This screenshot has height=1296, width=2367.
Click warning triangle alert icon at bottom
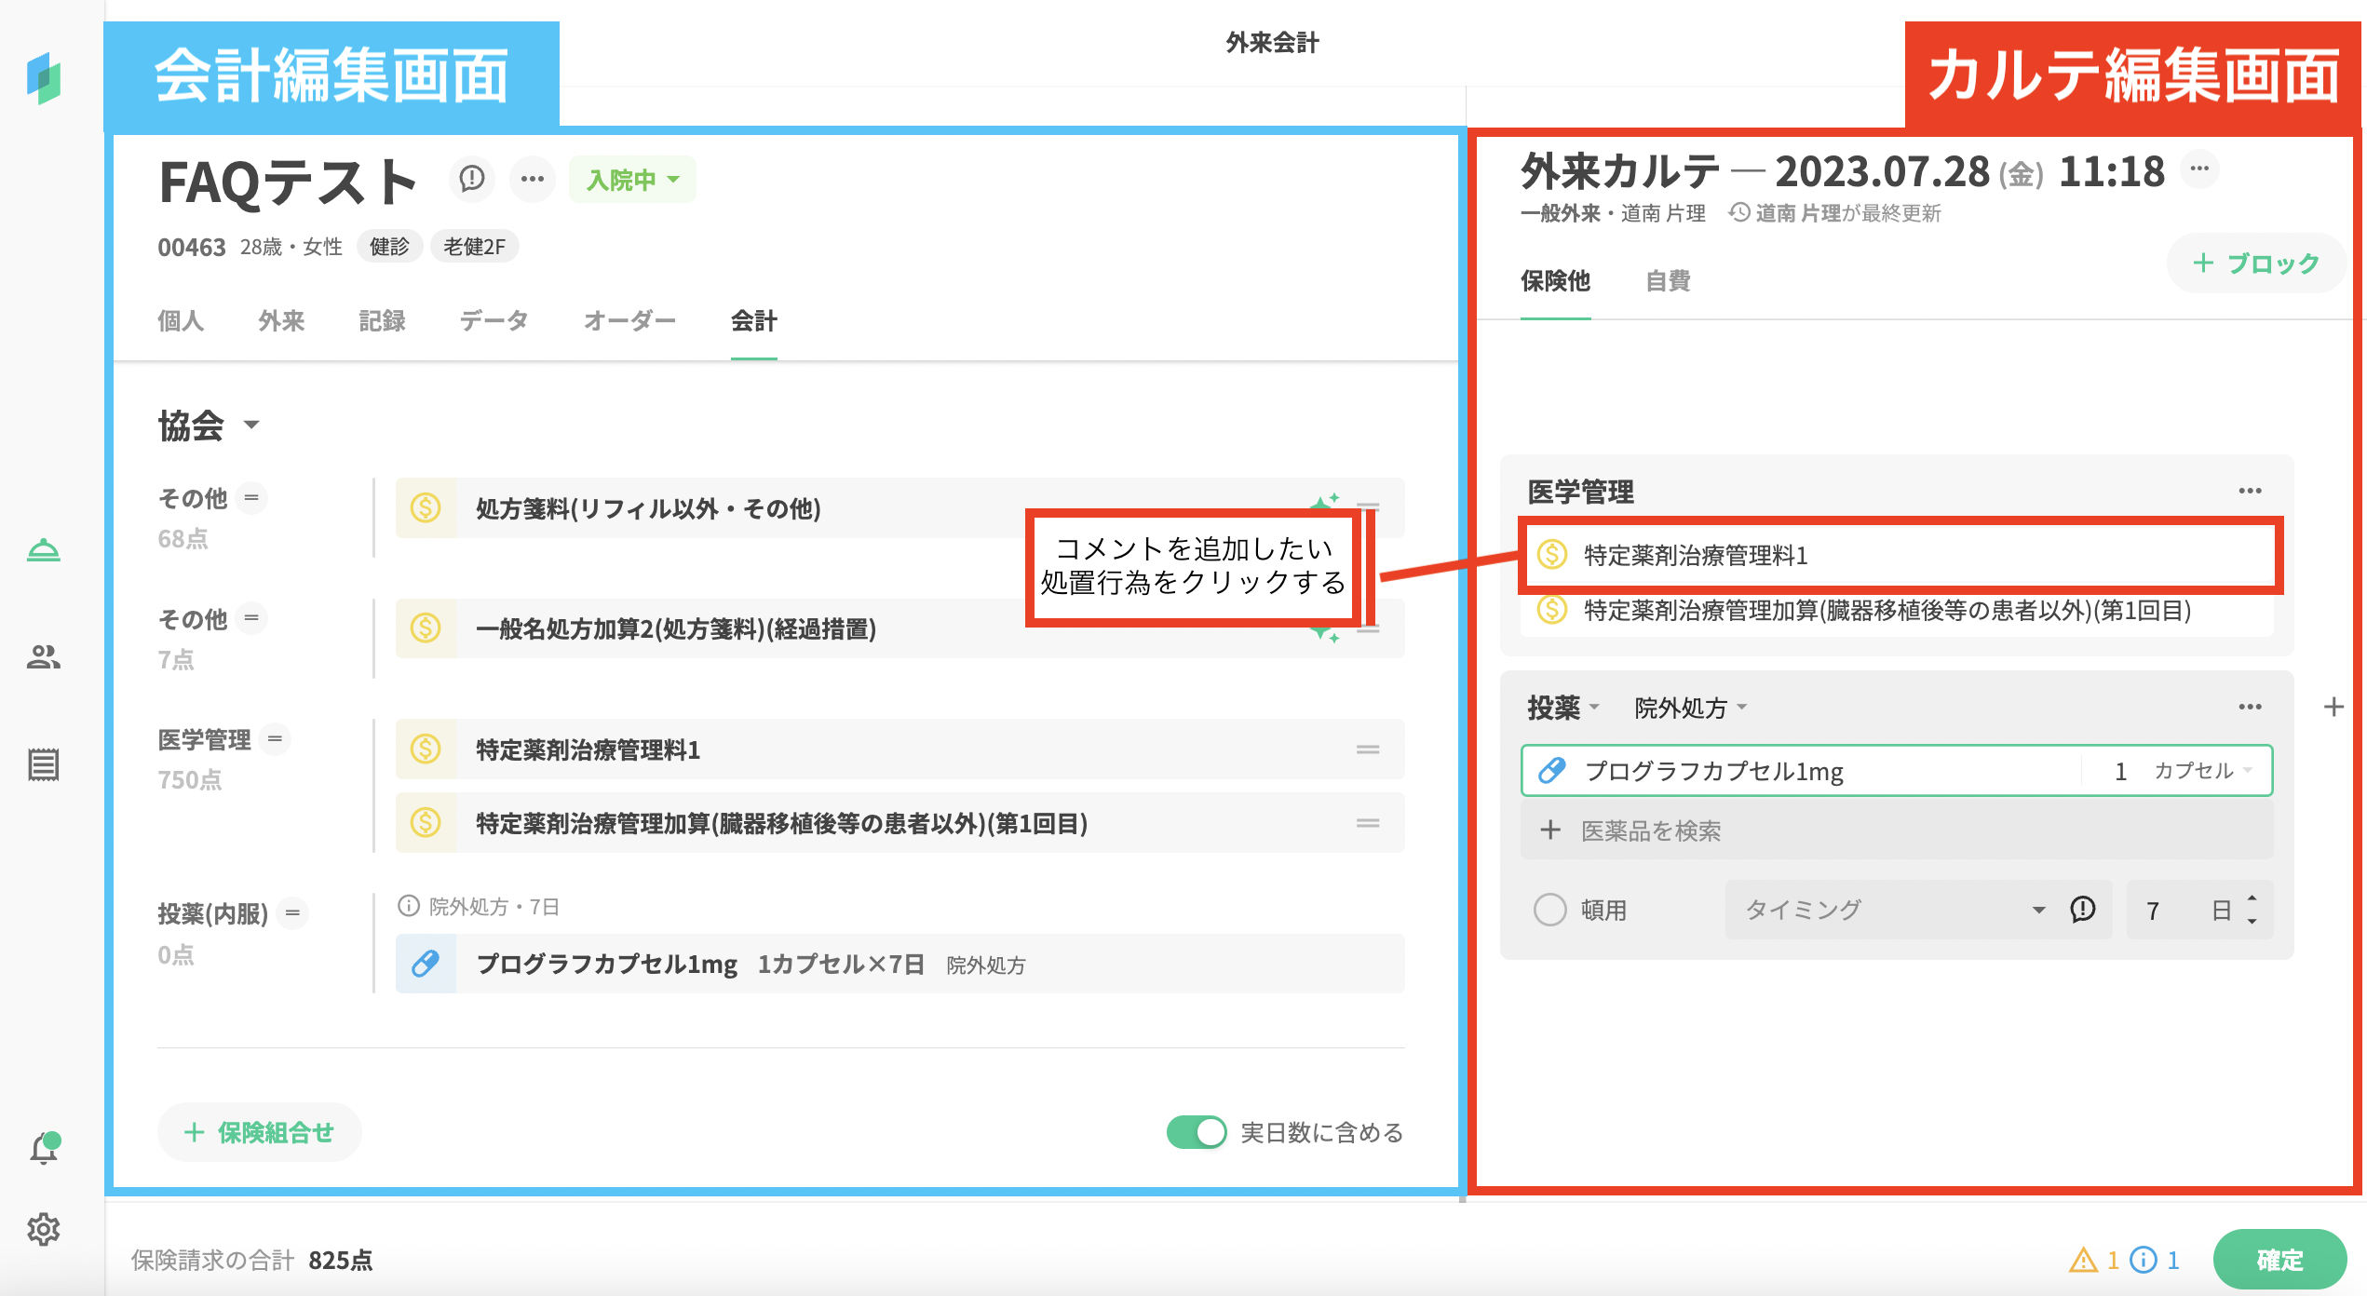(x=2082, y=1260)
